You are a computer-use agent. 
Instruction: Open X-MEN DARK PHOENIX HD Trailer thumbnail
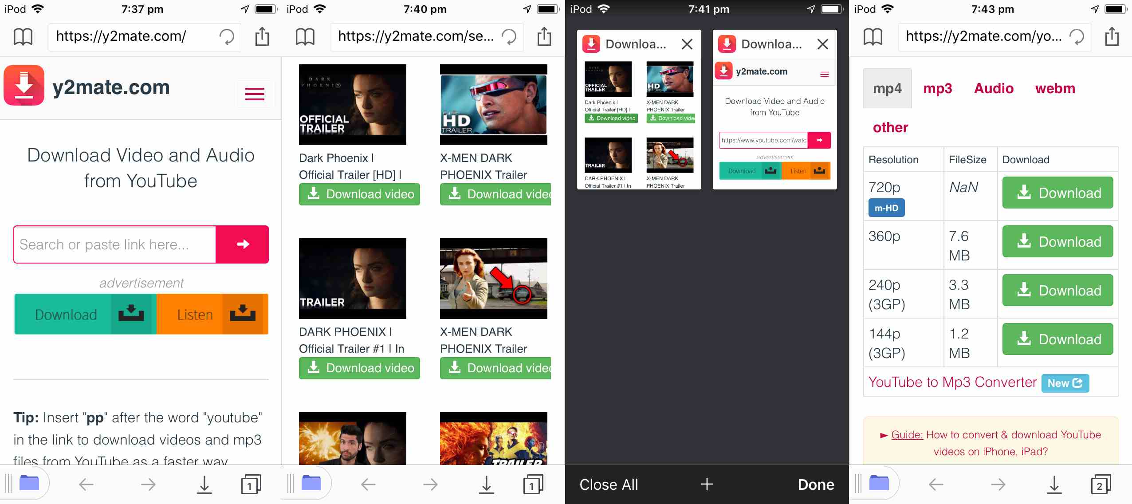[494, 105]
